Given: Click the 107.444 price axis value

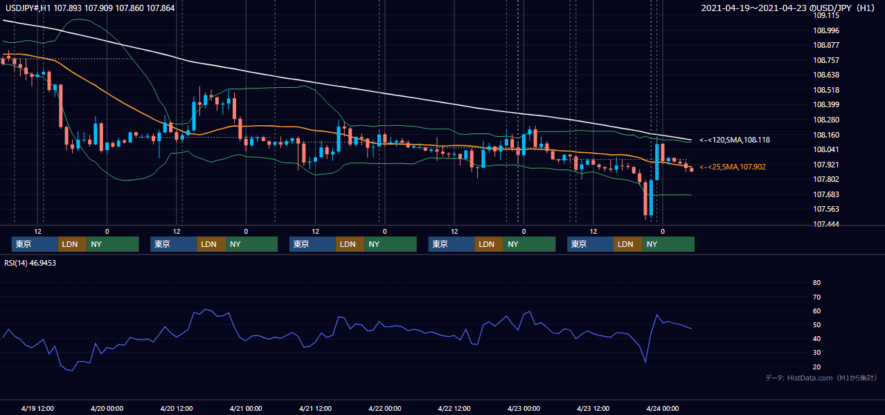Looking at the screenshot, I should (826, 224).
